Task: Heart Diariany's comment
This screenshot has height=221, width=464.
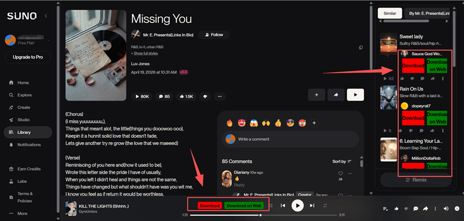Action: (x=340, y=173)
